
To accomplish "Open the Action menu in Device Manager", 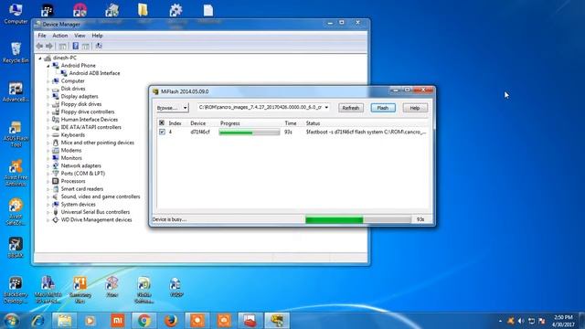I will pos(59,36).
